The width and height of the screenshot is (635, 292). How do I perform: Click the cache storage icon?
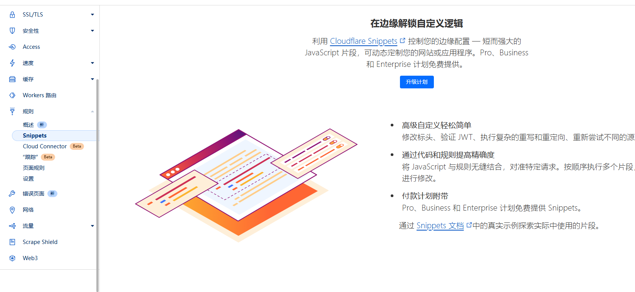click(12, 79)
